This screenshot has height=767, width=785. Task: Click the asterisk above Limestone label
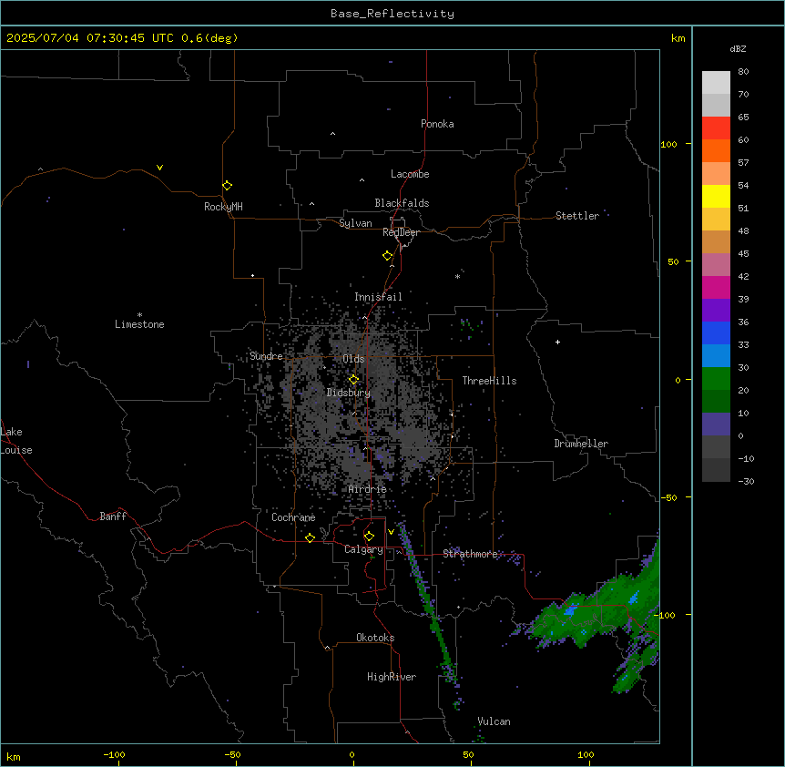[139, 314]
